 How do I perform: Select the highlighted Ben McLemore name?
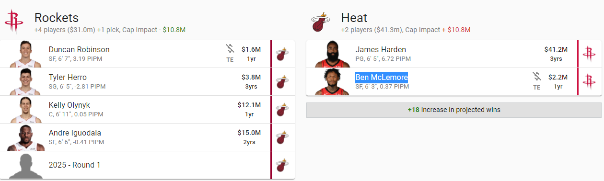(x=382, y=77)
